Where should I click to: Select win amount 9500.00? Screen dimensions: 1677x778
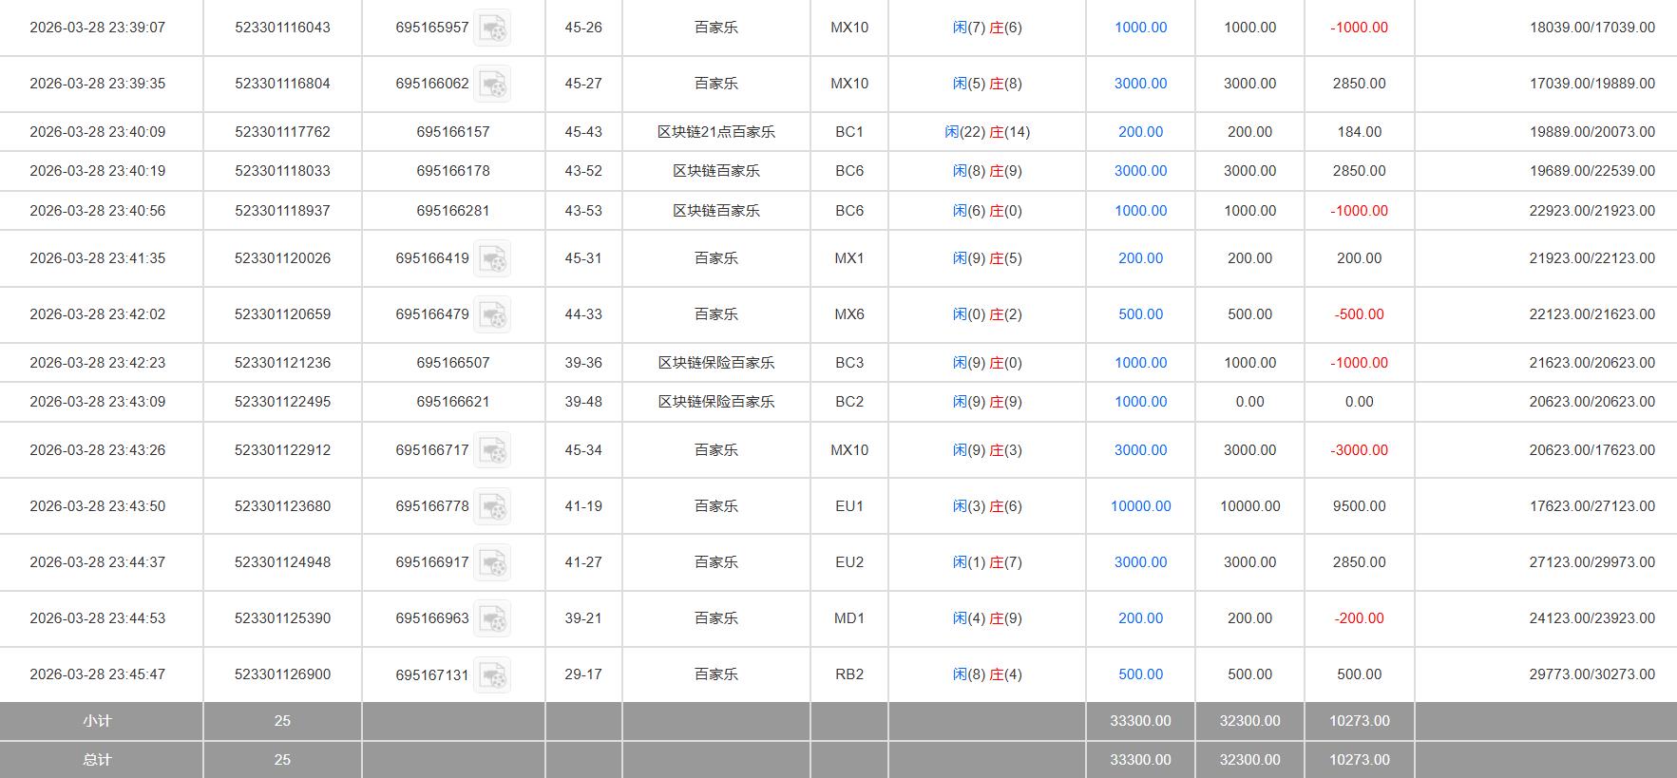[1359, 506]
